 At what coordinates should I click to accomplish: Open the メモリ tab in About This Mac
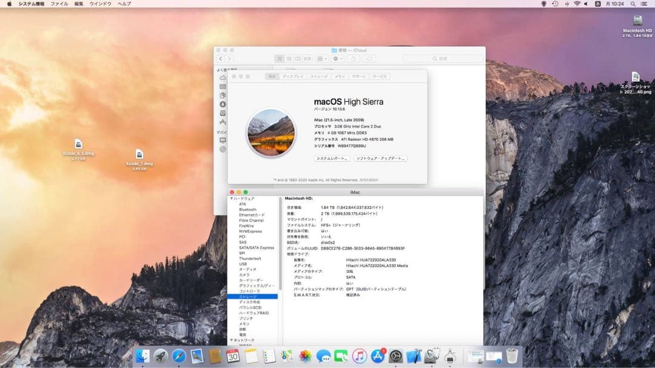pos(339,76)
